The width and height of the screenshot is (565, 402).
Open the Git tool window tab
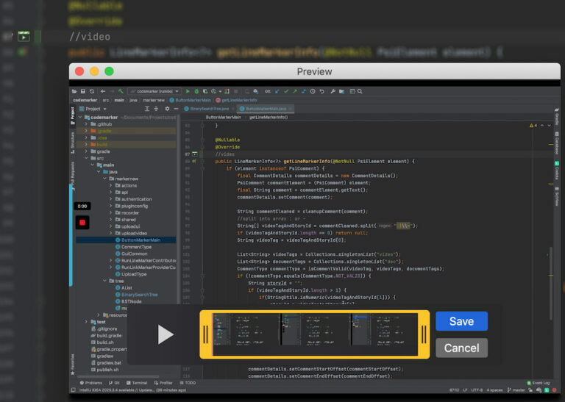click(x=113, y=383)
